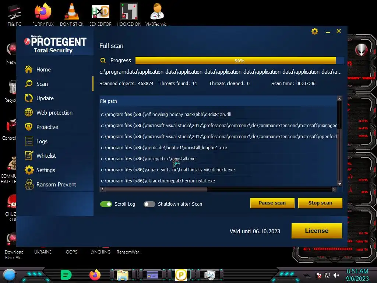Click the green notes taskbar icon

[x=66, y=275]
